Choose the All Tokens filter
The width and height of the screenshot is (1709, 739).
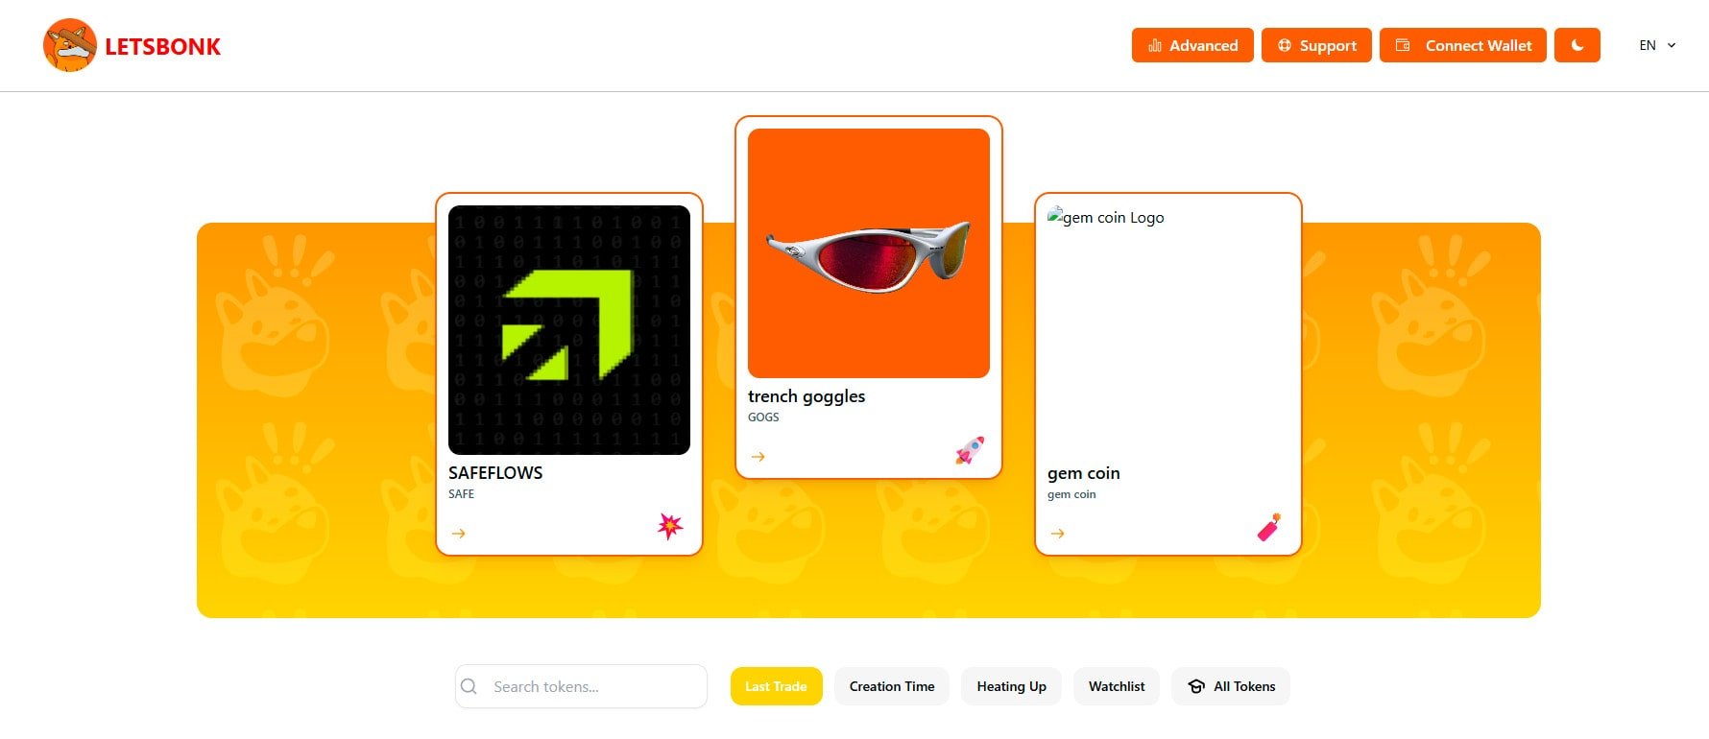[1231, 686]
